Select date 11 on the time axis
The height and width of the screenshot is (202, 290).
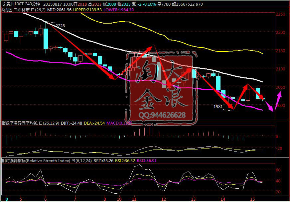pos(134,199)
